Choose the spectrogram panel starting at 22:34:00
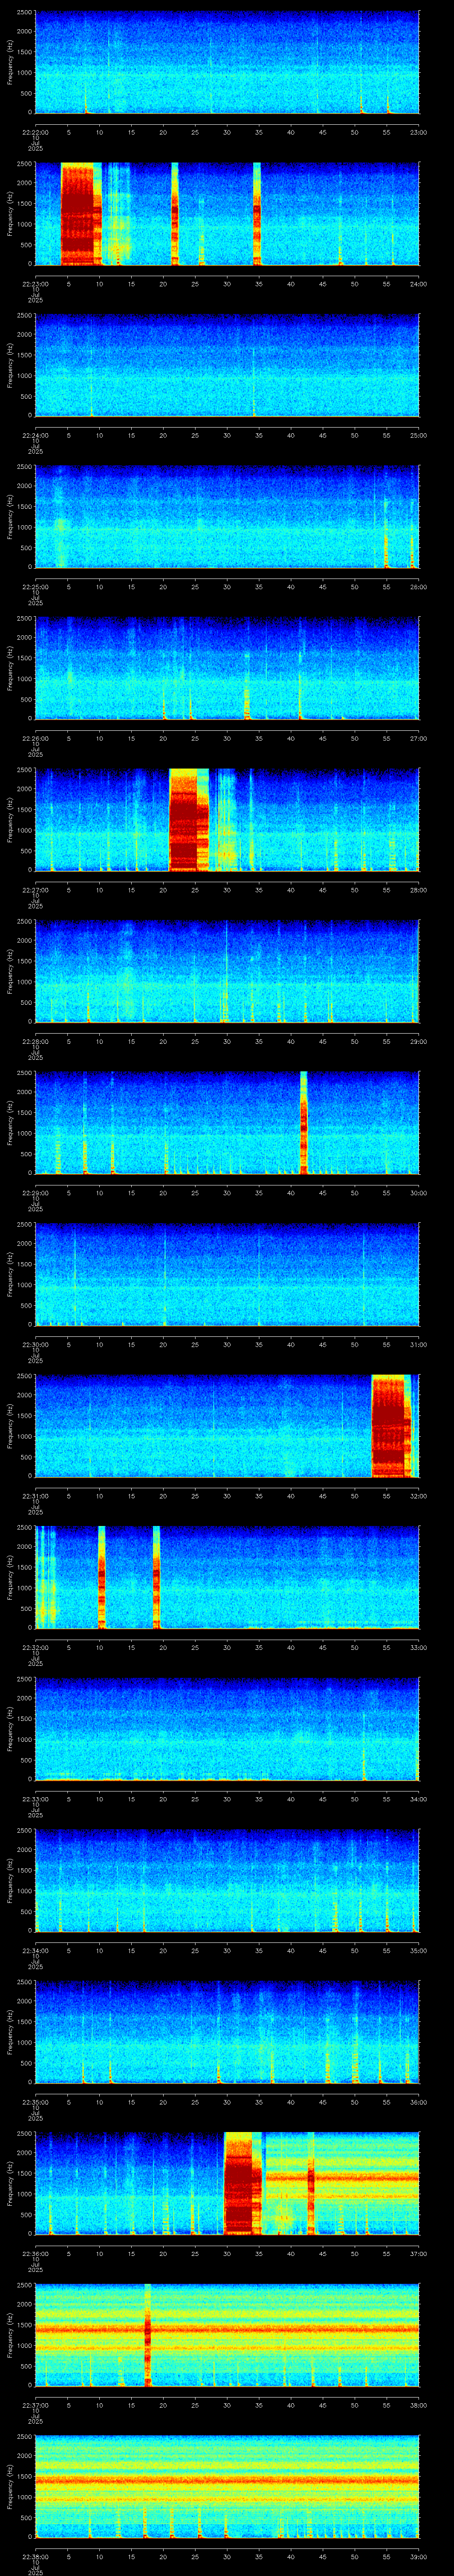This screenshot has width=454, height=2576. tap(227, 1881)
